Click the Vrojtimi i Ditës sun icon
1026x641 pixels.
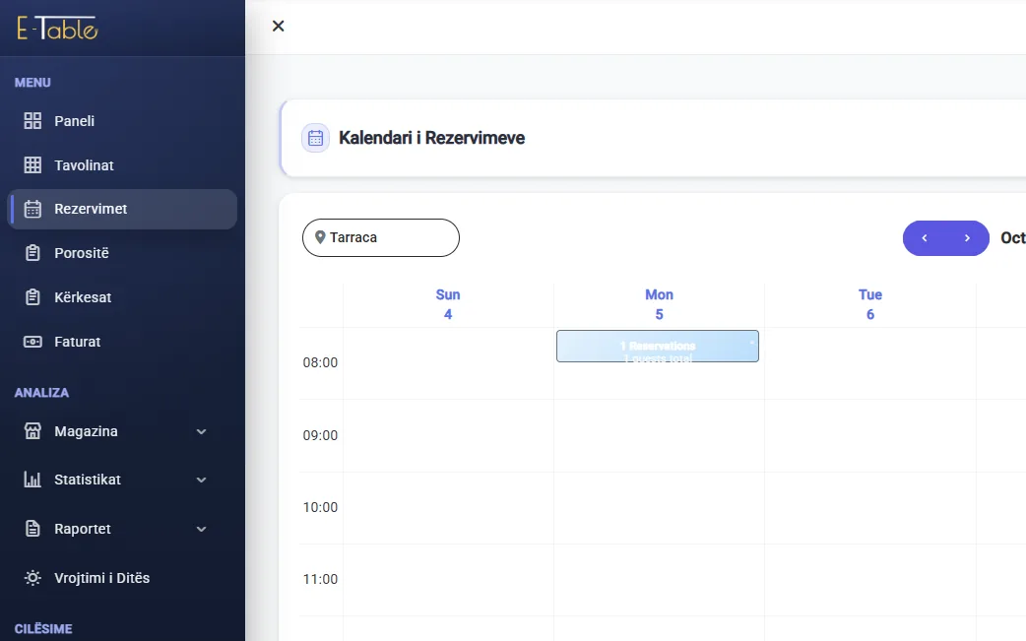click(32, 578)
